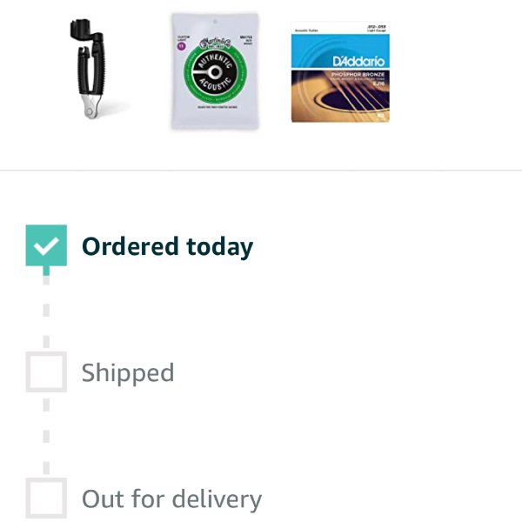Open the Martin Authentic Acoustic strings thumbnail
The image size is (522, 522).
[215, 71]
